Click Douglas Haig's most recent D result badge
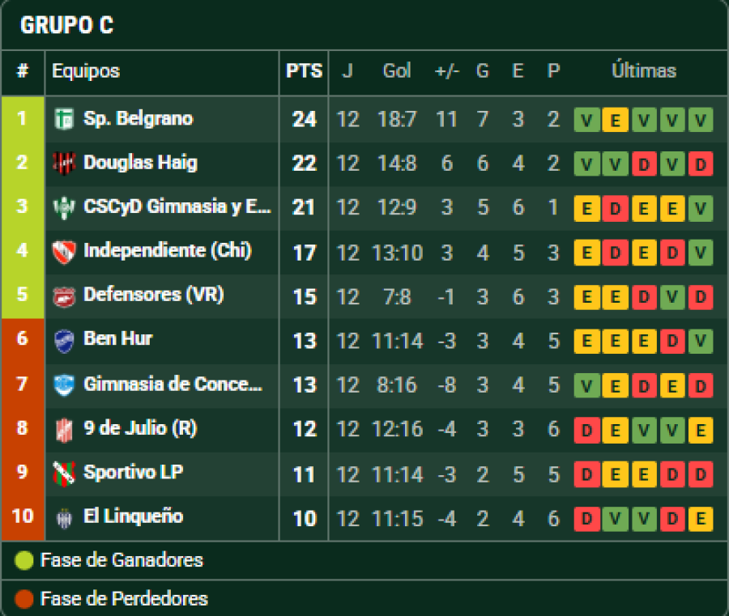Image resolution: width=729 pixels, height=616 pixels. pyautogui.click(x=701, y=164)
